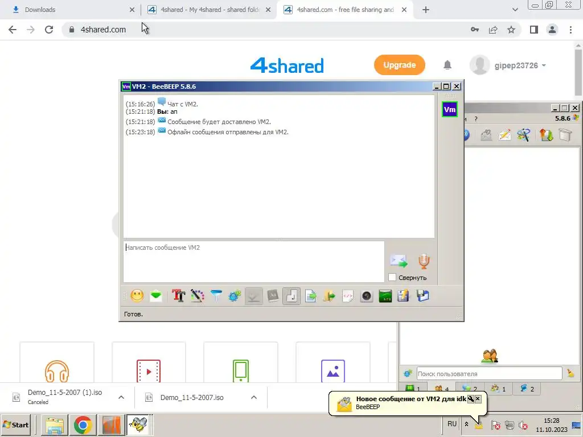Viewport: 583px width, 437px height.
Task: Click gears icon left of user search
Action: coord(408,373)
